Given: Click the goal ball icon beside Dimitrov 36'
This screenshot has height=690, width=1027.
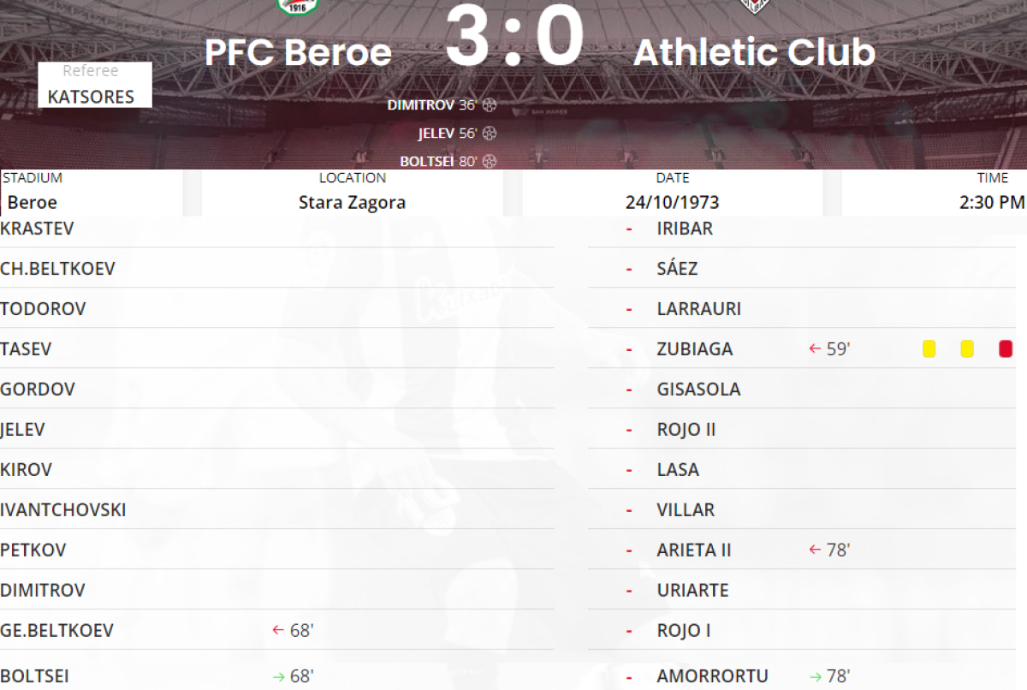Looking at the screenshot, I should [x=490, y=105].
